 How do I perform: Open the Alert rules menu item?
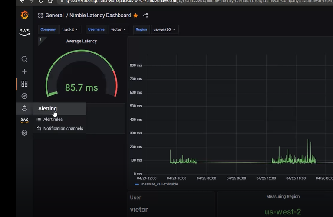(53, 119)
